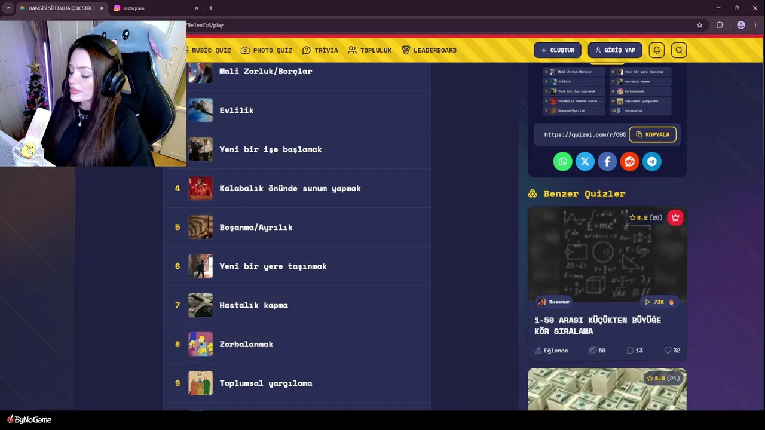The height and width of the screenshot is (430, 765).
Task: Select the Toplumsal yargılama row
Action: click(297, 383)
